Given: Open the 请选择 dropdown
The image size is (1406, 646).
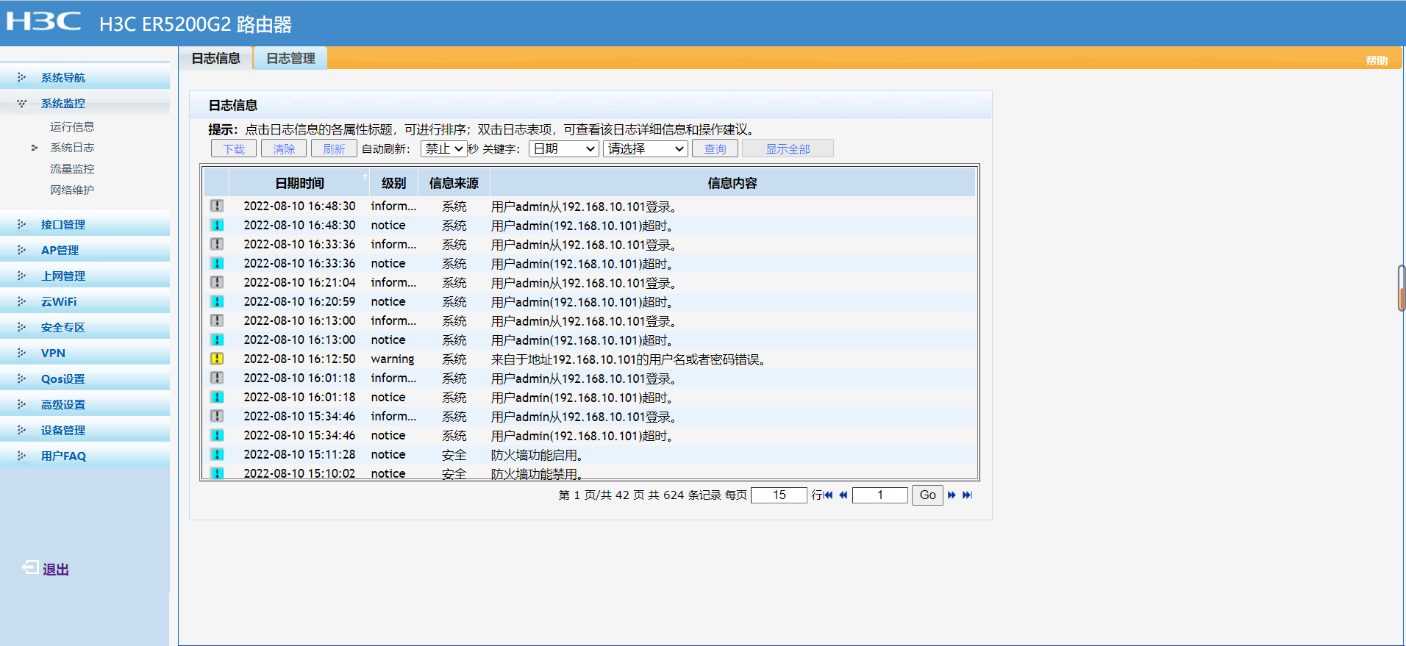Looking at the screenshot, I should pos(646,148).
